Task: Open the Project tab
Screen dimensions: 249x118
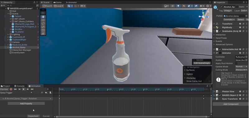Action: click(x=5, y=86)
